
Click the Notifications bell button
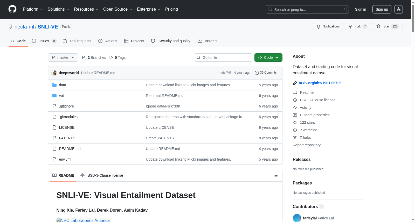point(328,26)
